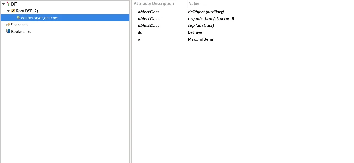
Task: Click the o attribute name cell
Action: [139, 39]
